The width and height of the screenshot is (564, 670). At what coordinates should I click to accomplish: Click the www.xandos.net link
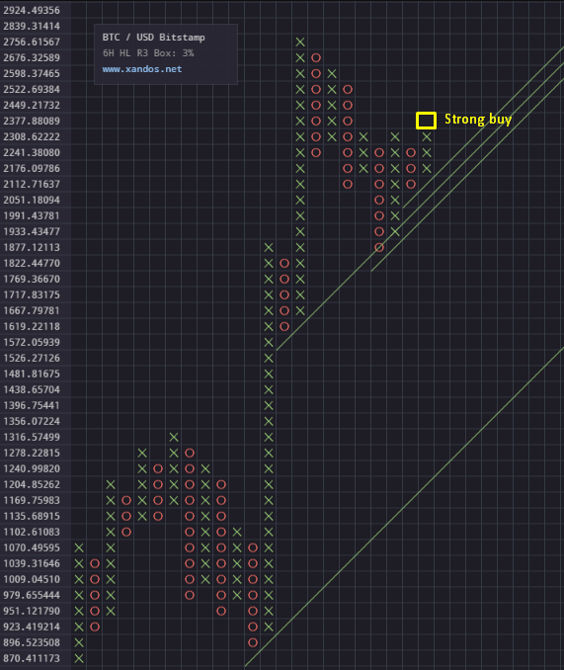point(142,69)
